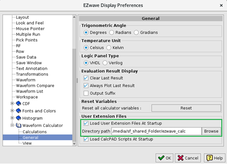Expand the Histogram tree node
227x164 pixels.
(x=12, y=118)
